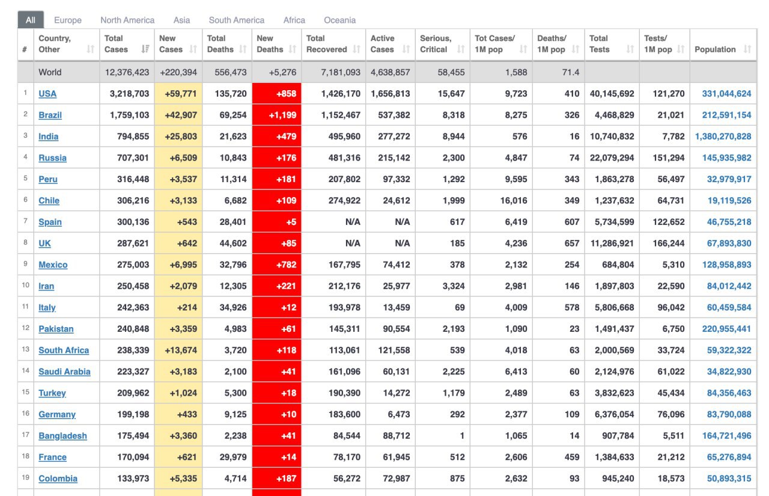769x496 pixels.
Task: Open the Mexico country link
Action: (x=53, y=265)
